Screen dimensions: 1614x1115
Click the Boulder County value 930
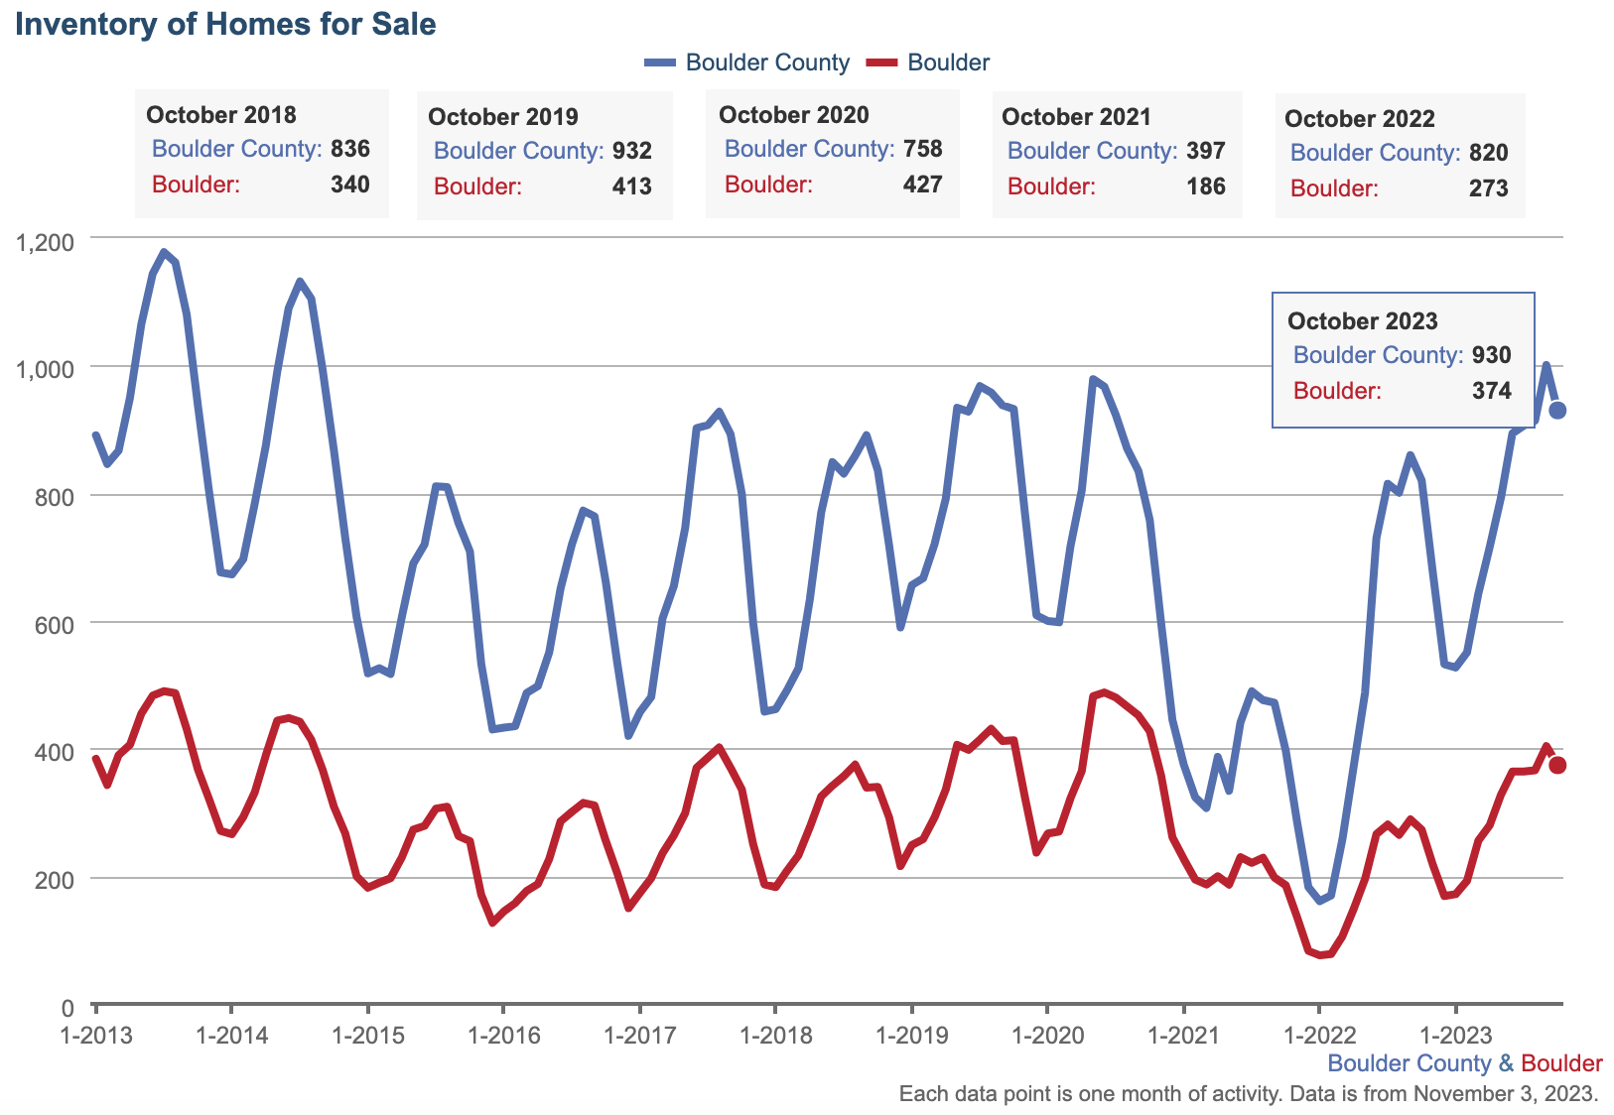[x=1492, y=355]
